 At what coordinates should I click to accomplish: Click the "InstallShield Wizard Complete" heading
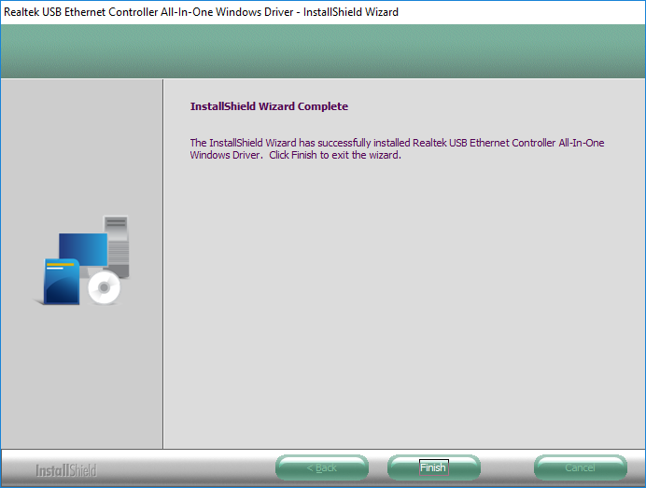(269, 106)
